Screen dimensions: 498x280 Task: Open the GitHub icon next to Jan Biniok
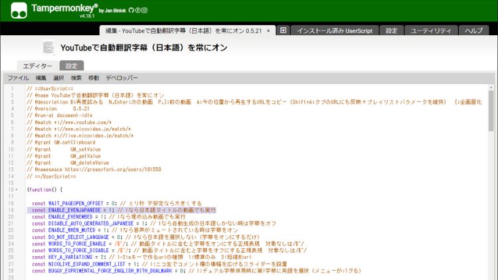pos(131,10)
